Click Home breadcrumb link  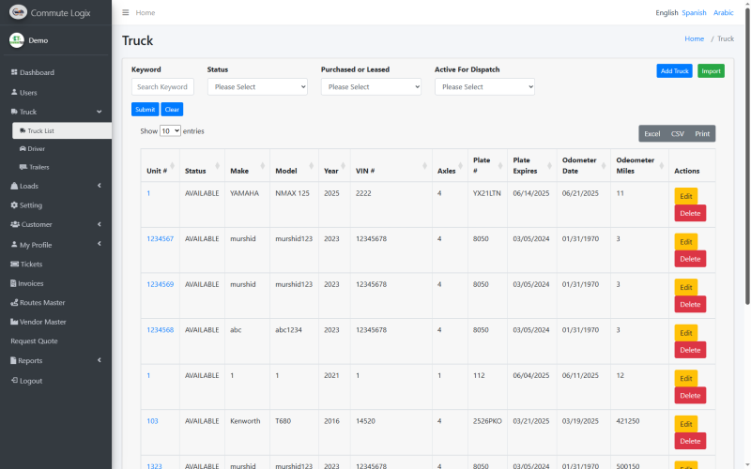pos(694,38)
